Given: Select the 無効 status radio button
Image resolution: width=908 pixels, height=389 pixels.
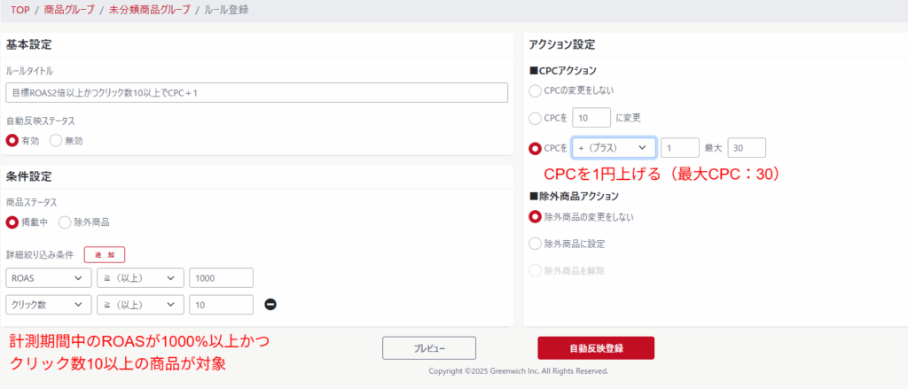Looking at the screenshot, I should pos(56,140).
